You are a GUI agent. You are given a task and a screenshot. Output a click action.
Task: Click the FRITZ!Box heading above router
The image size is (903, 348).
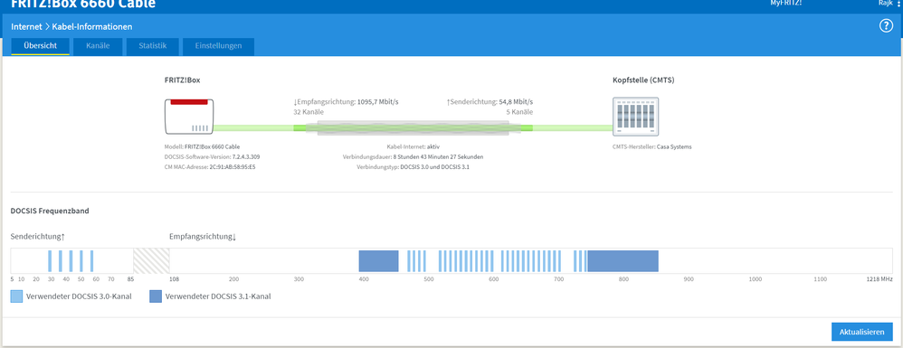point(183,80)
